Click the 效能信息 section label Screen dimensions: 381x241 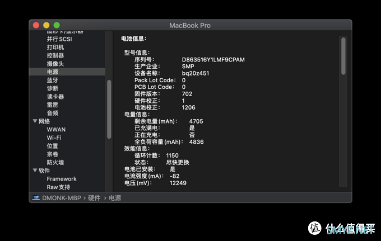tap(137, 149)
